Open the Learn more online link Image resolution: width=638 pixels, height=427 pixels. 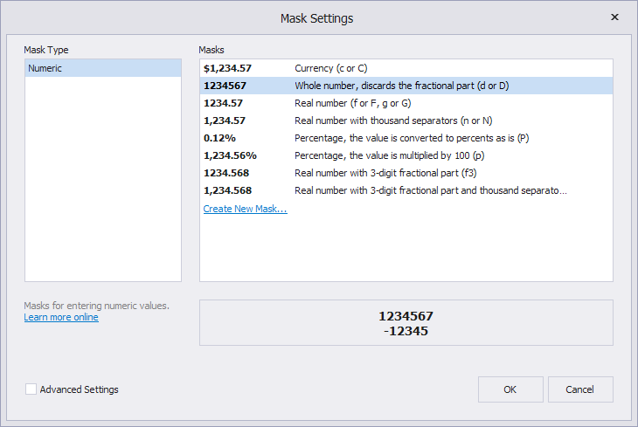click(x=61, y=317)
